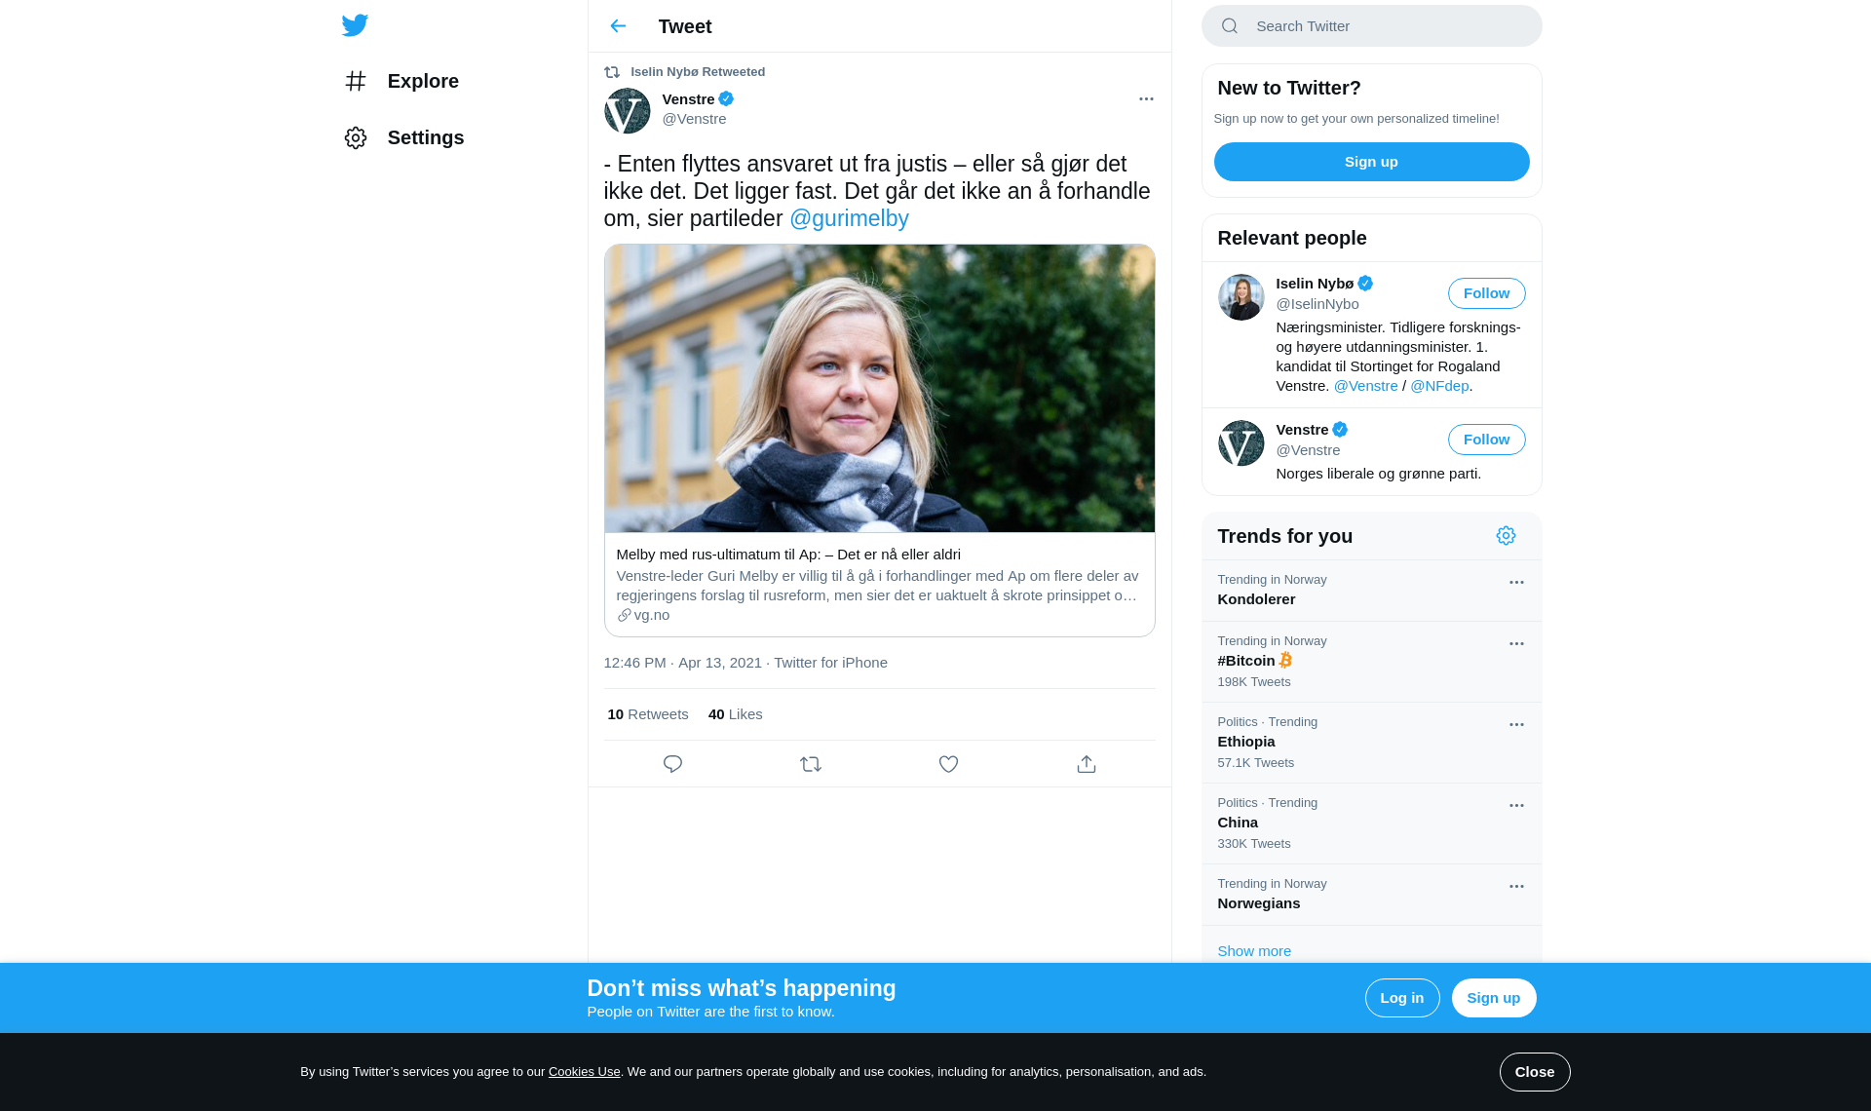Open options for Ethiopia trend
This screenshot has width=1871, height=1111.
tap(1516, 725)
